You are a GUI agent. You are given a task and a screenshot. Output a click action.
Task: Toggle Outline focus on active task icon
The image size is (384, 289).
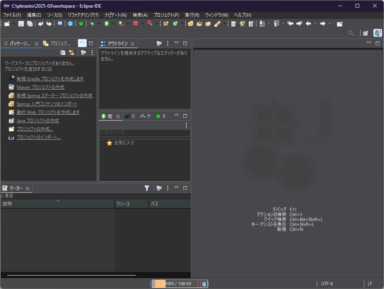159,44
